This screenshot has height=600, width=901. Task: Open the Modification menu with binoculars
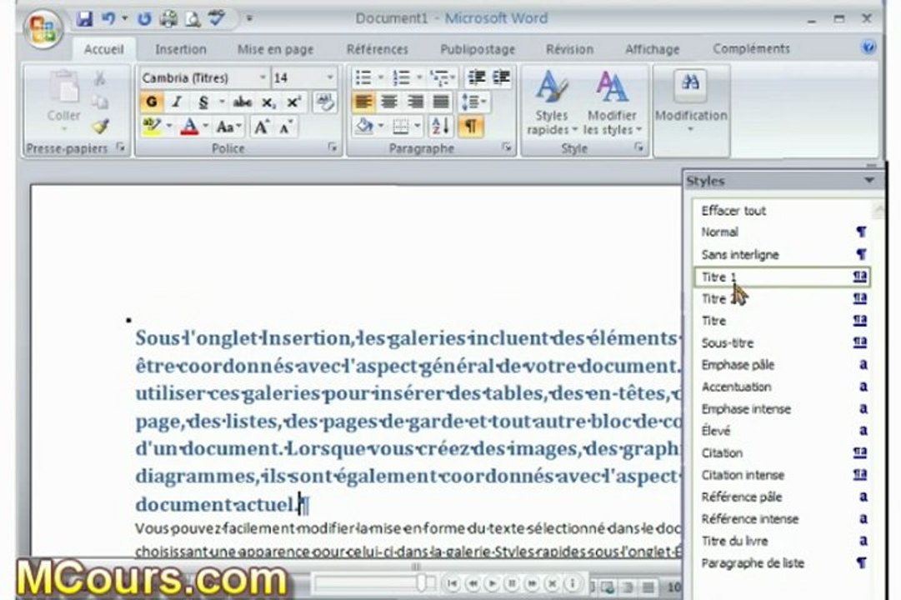[691, 102]
